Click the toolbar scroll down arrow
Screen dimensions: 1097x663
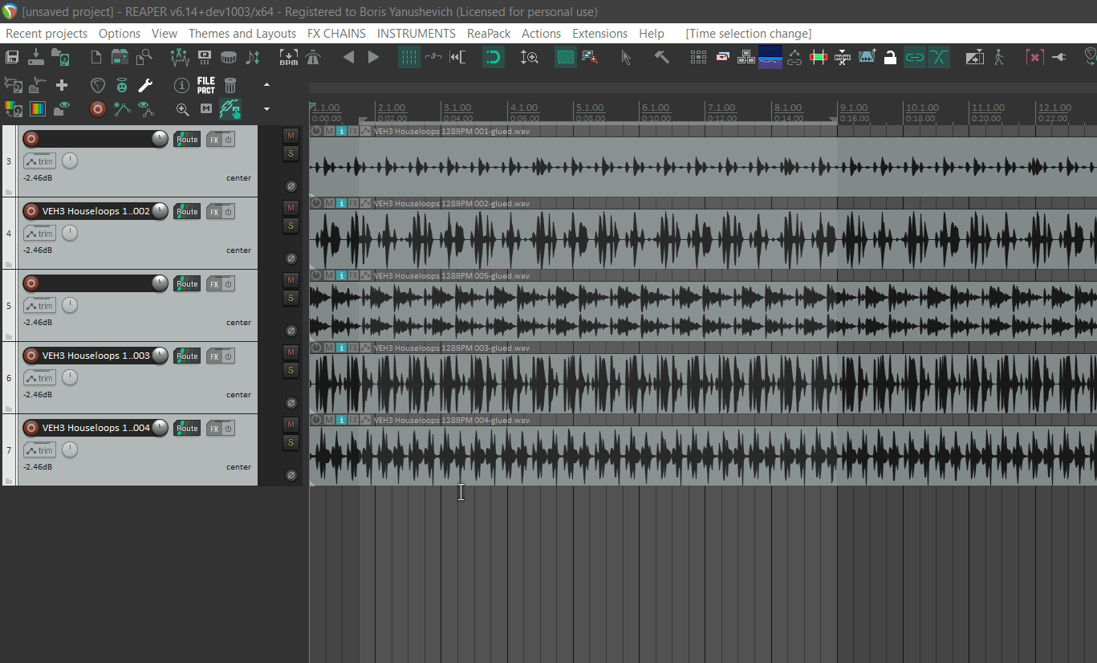[267, 109]
